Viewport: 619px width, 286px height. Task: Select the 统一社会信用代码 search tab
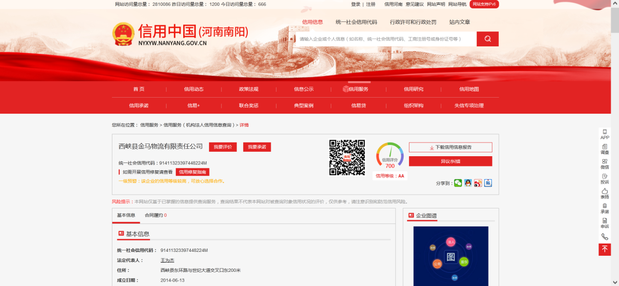click(x=356, y=22)
